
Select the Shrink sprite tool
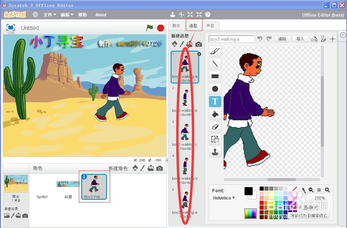199,15
